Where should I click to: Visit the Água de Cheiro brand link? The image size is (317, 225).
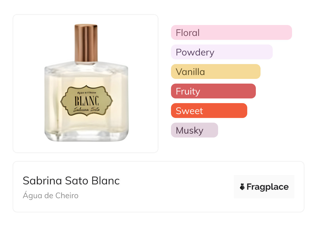coord(50,196)
